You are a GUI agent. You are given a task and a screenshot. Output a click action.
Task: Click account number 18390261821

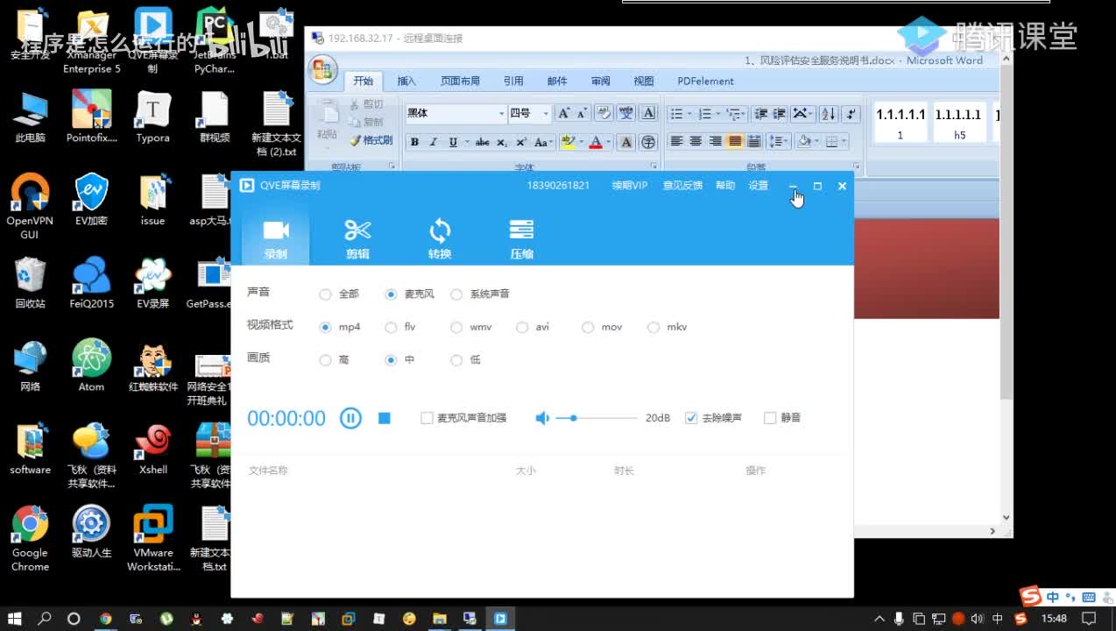coord(558,186)
